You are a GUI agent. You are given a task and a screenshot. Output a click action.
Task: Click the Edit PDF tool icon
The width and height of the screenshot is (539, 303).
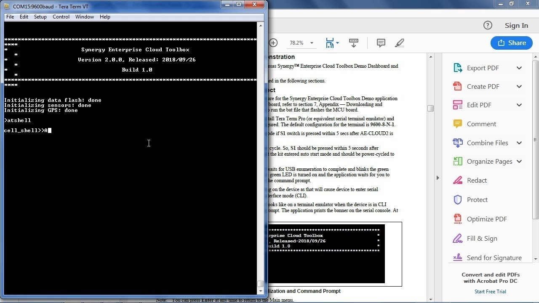[x=458, y=105]
